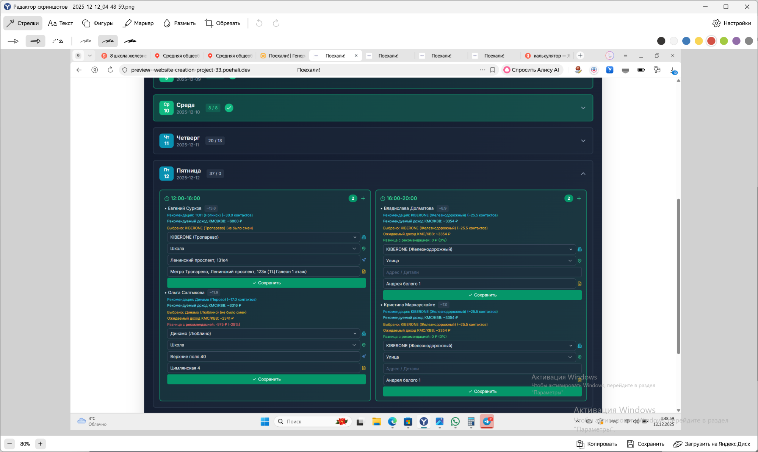Image resolution: width=758 pixels, height=452 pixels.
Task: Select the Crop tool (Обрезать)
Action: (x=223, y=23)
